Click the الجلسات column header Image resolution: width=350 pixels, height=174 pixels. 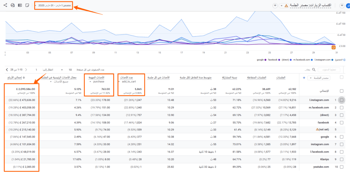pos(281,78)
